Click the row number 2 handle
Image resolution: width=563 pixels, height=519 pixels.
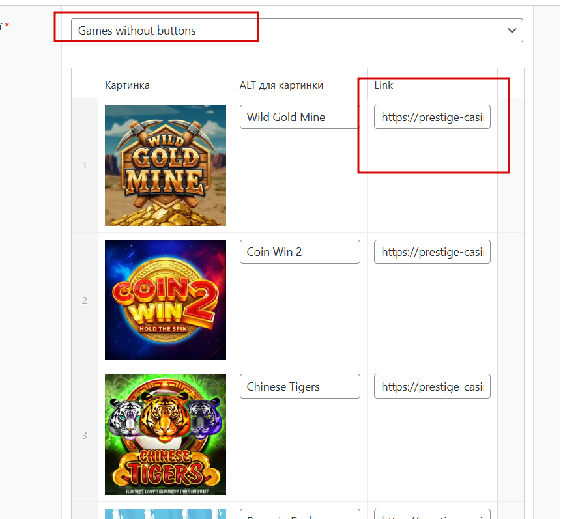tap(84, 300)
